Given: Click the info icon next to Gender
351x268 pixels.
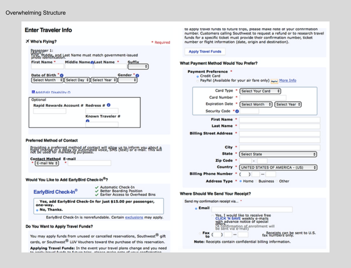Looking at the screenshot, I should pyautogui.click(x=137, y=75).
